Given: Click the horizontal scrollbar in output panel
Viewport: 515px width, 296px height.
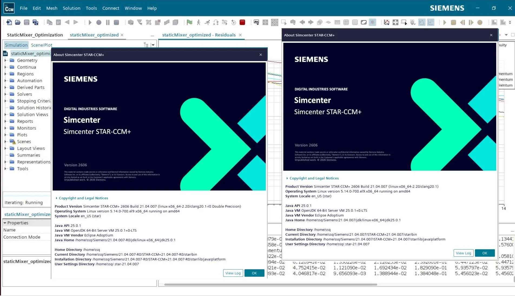Looking at the screenshot, I should (270, 284).
